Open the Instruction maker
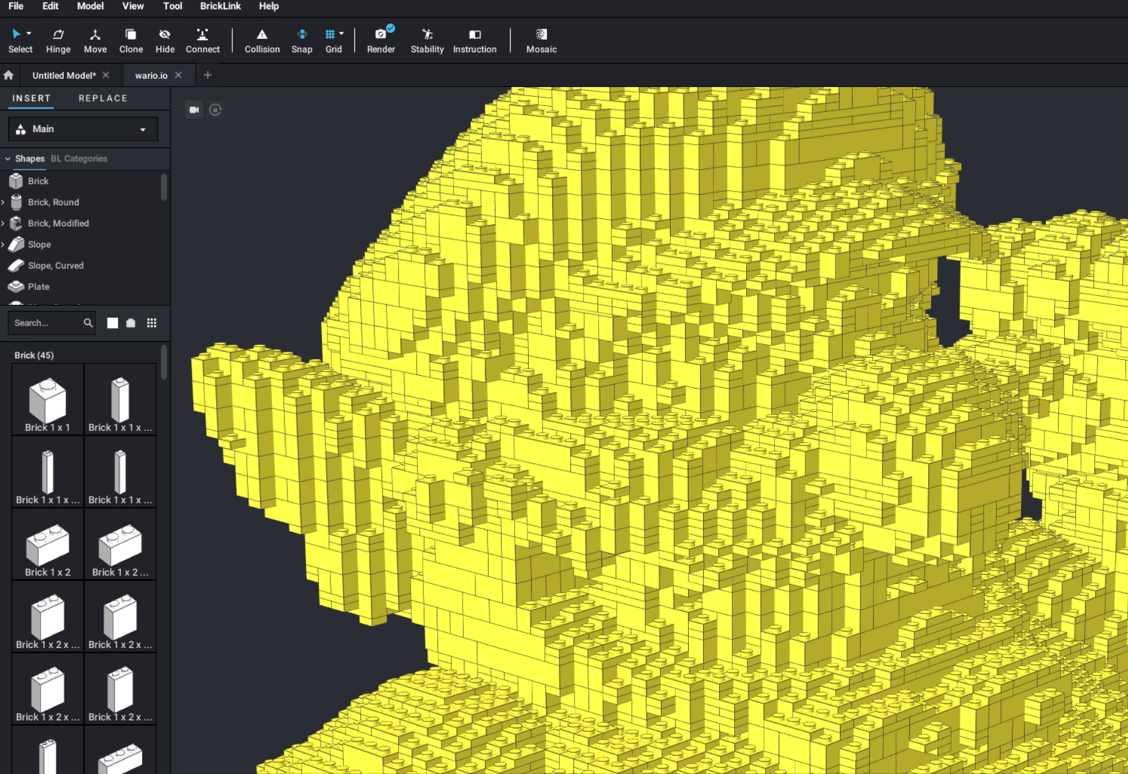This screenshot has height=774, width=1128. (475, 41)
